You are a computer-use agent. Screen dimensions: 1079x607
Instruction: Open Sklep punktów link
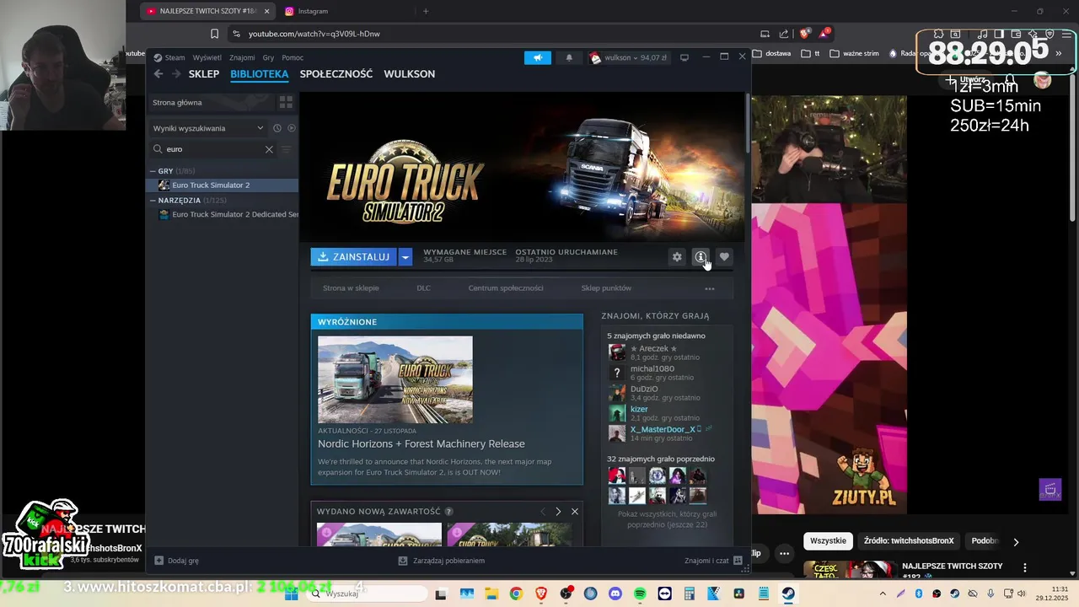tap(606, 288)
